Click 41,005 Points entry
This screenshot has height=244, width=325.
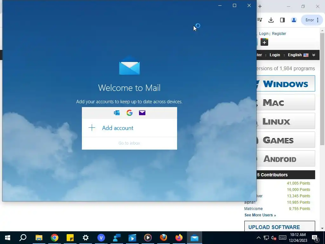click(298, 183)
